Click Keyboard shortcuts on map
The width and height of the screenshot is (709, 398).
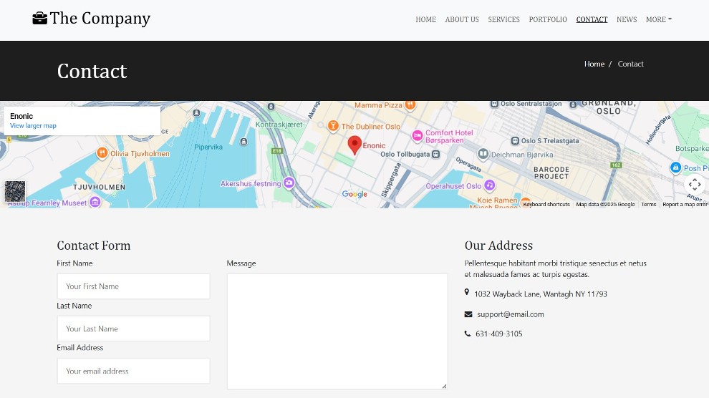tap(546, 204)
